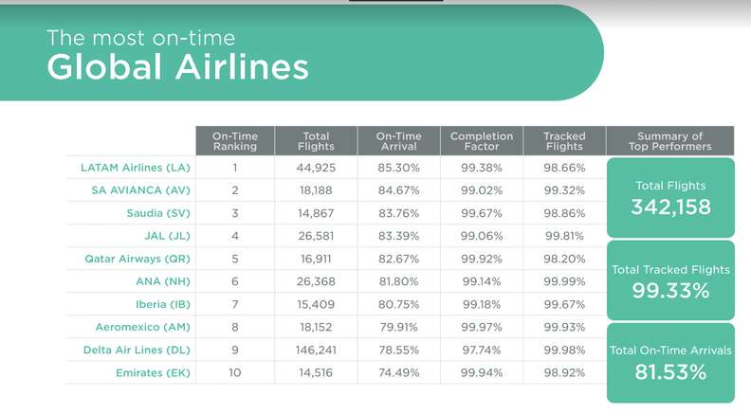Click the On-Time Ranking column header
Image resolution: width=751 pixels, height=414 pixels.
point(234,141)
